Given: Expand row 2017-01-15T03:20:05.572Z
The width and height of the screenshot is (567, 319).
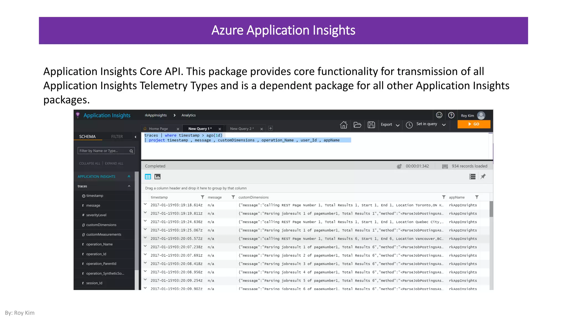Looking at the screenshot, I should [x=145, y=238].
